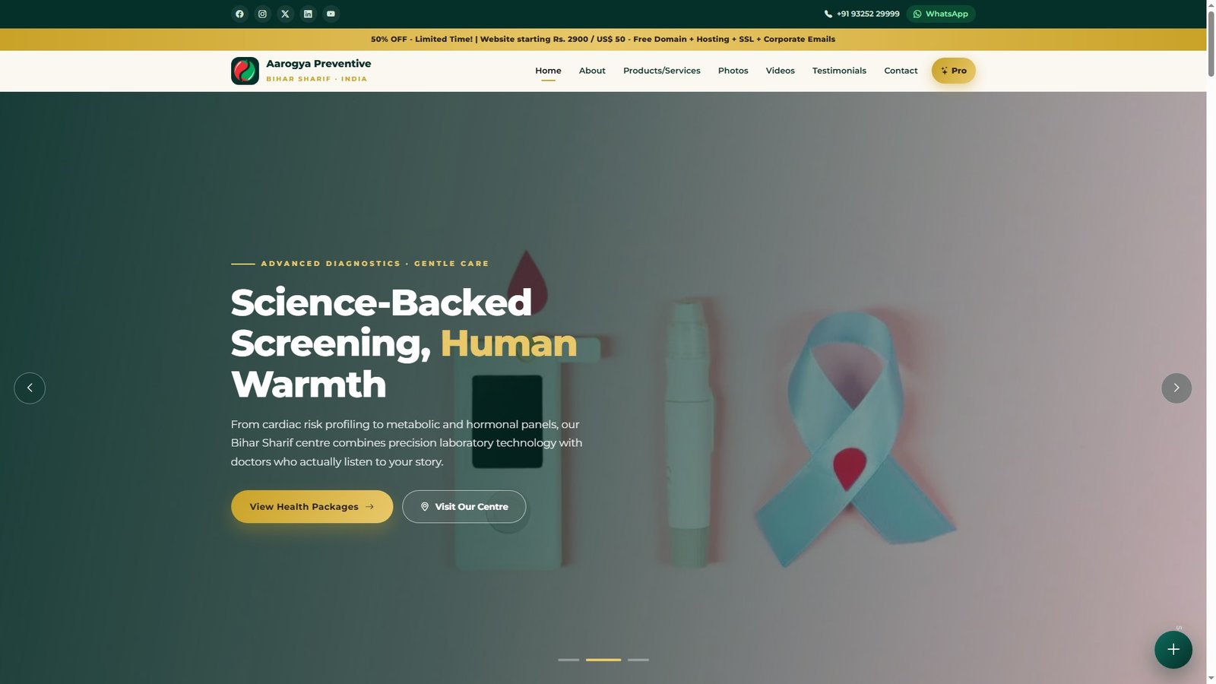Viewport: 1216px width, 684px height.
Task: Go to the Home menu item
Action: click(548, 71)
